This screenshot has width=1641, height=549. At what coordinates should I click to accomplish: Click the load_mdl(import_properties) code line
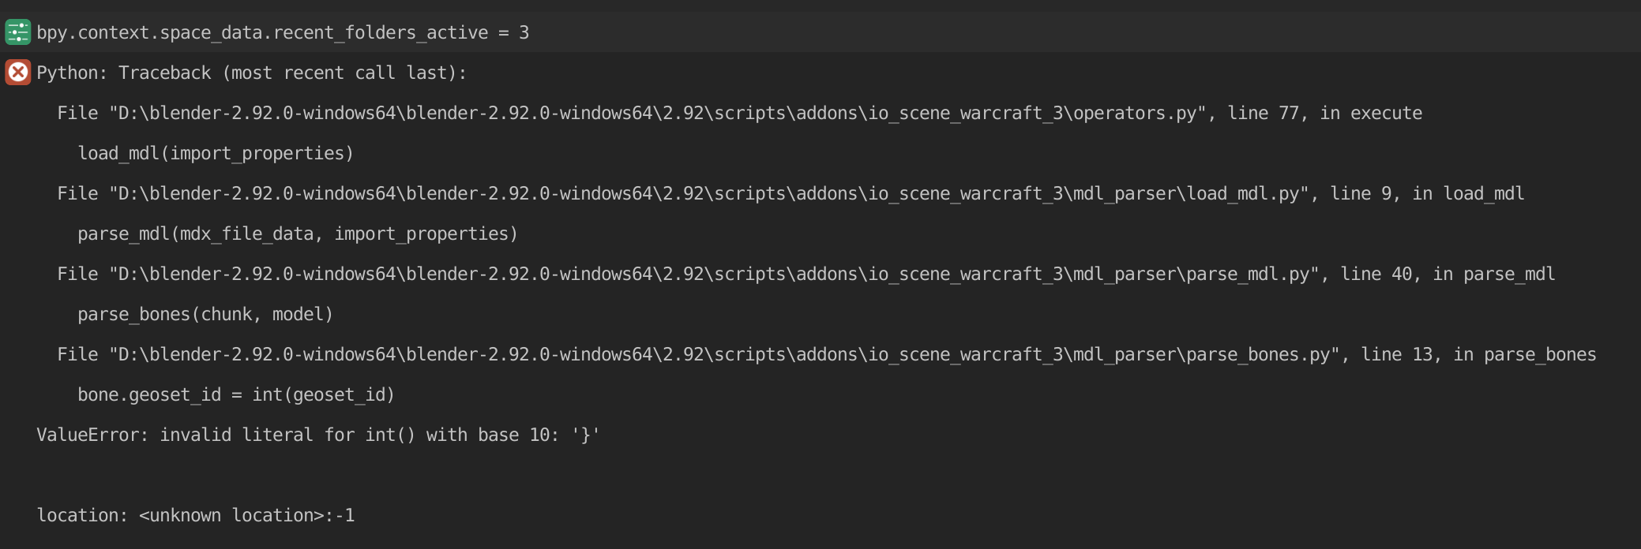pyautogui.click(x=216, y=154)
